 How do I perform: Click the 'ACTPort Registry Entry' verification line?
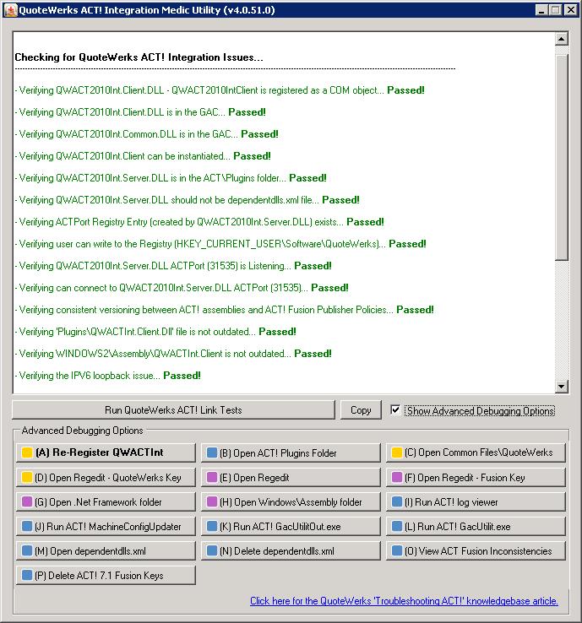point(199,222)
